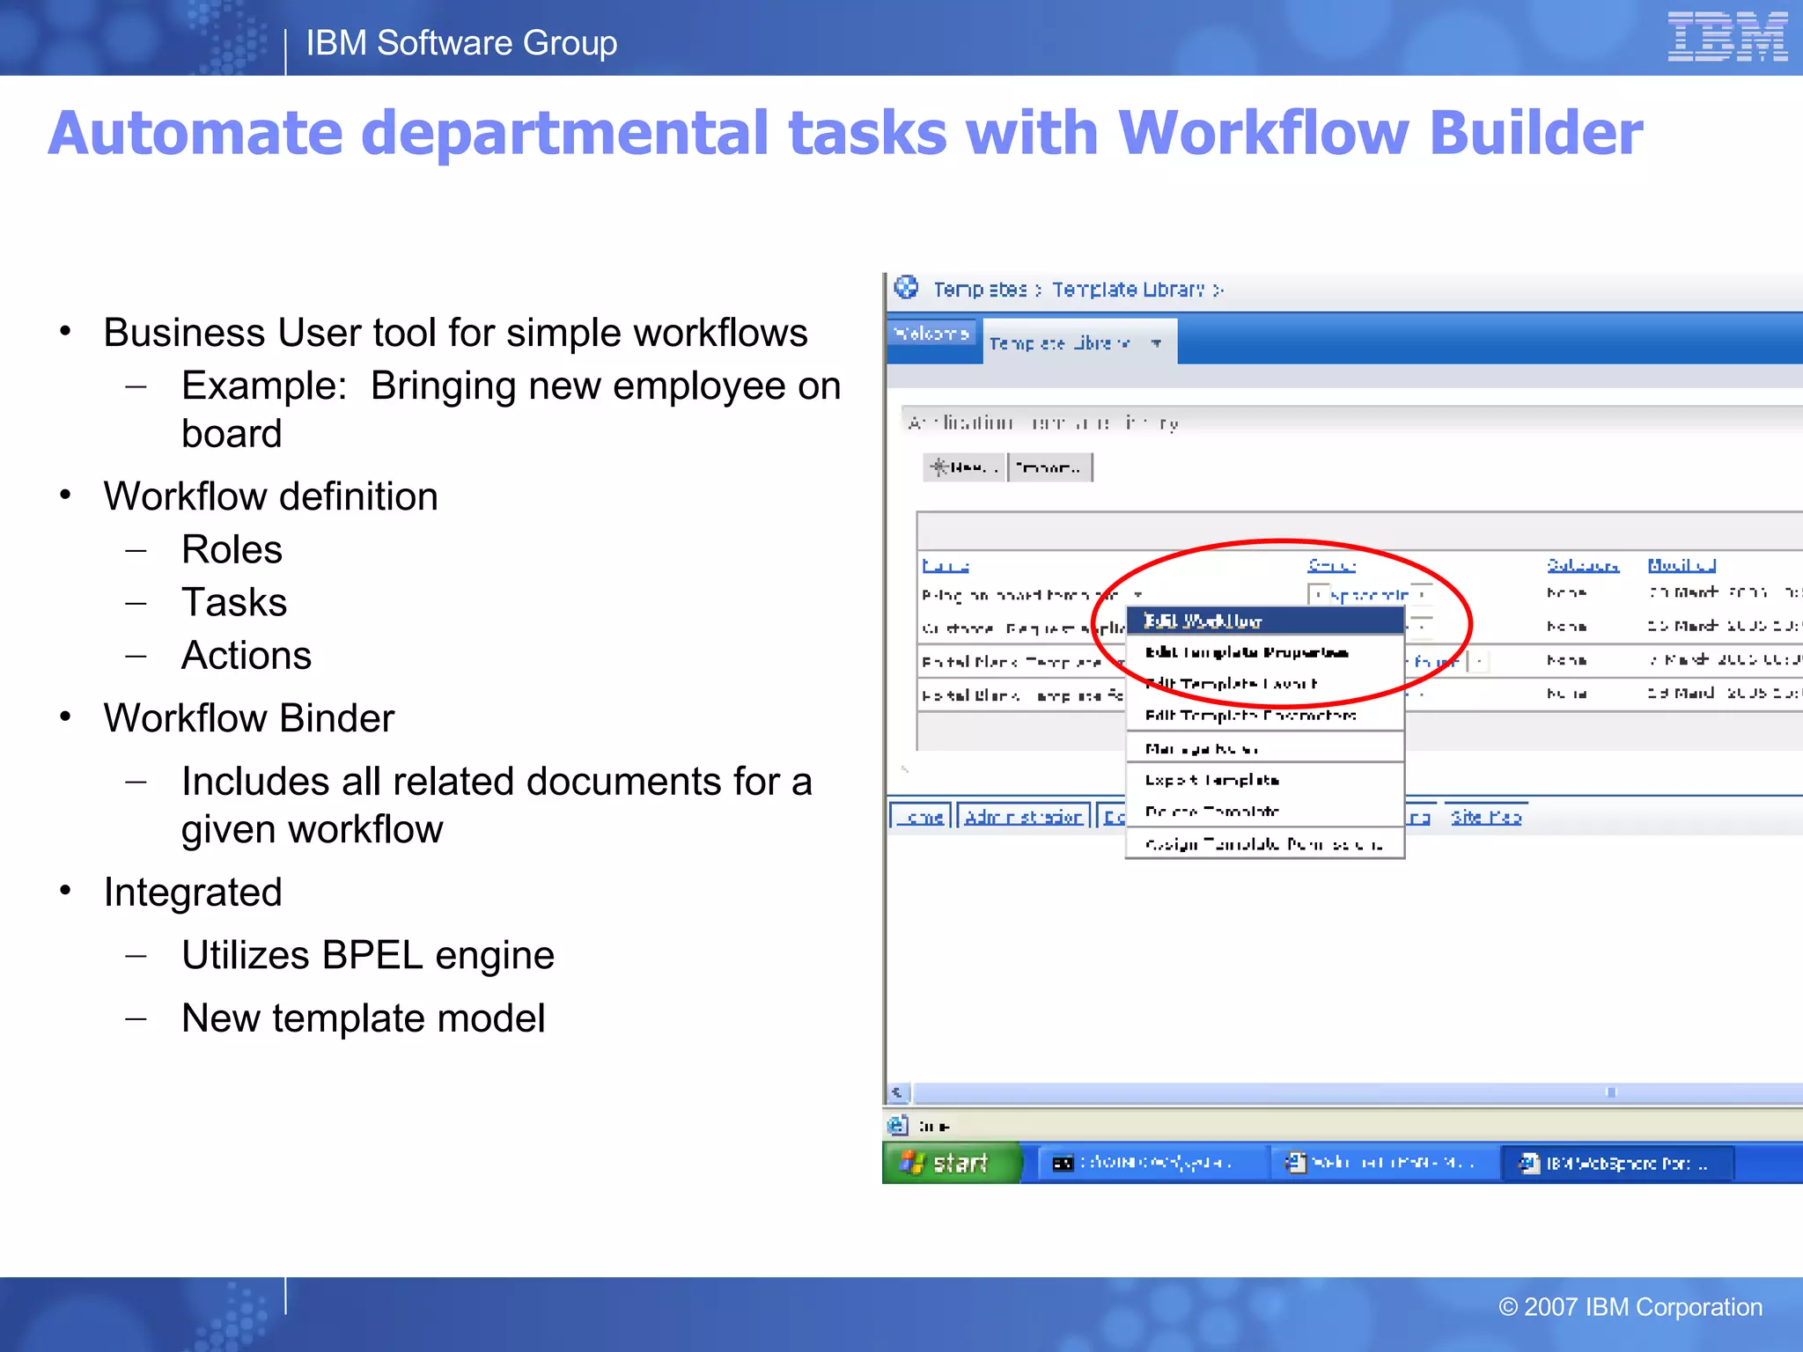Choose Assign Template Permissions menu entry
Viewport: 1803px width, 1352px height.
[x=1265, y=843]
